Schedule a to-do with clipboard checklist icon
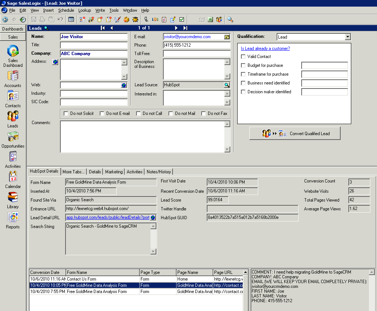Viewport: 377px width, 311px height. 164,19
